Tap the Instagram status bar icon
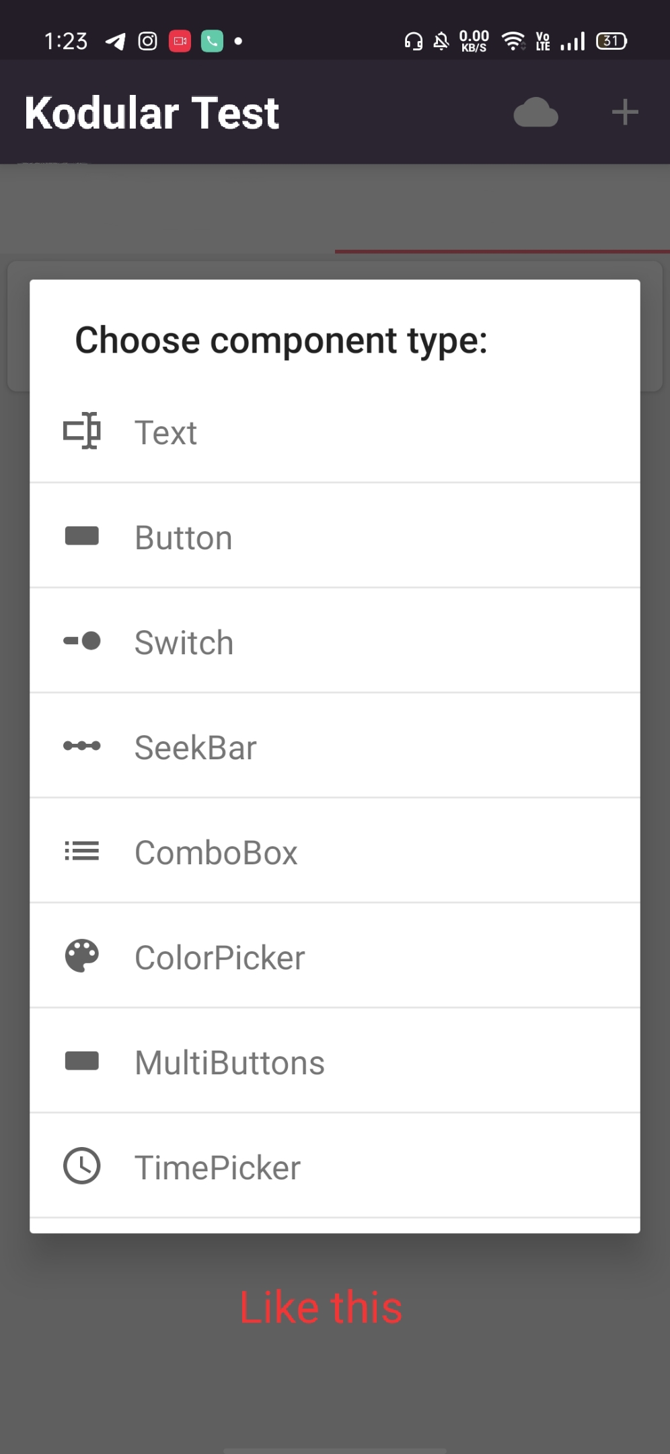Screen dimensions: 670x1454 click(x=147, y=42)
